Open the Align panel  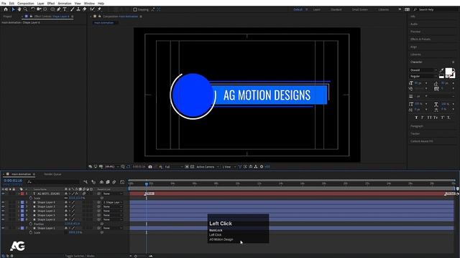tap(414, 47)
